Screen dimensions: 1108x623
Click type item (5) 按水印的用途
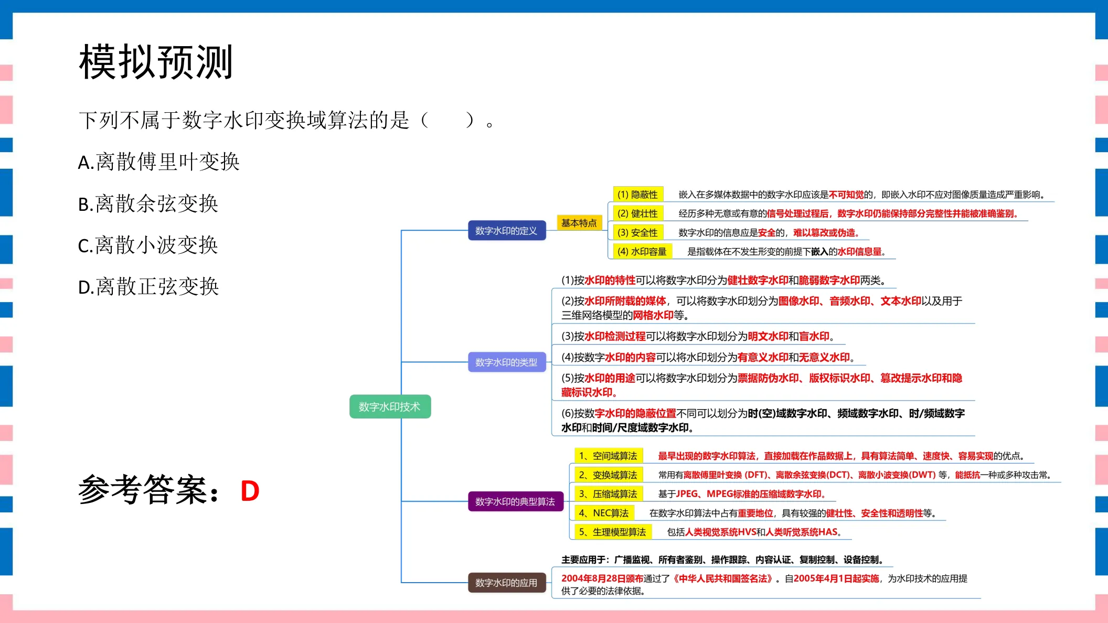(762, 385)
